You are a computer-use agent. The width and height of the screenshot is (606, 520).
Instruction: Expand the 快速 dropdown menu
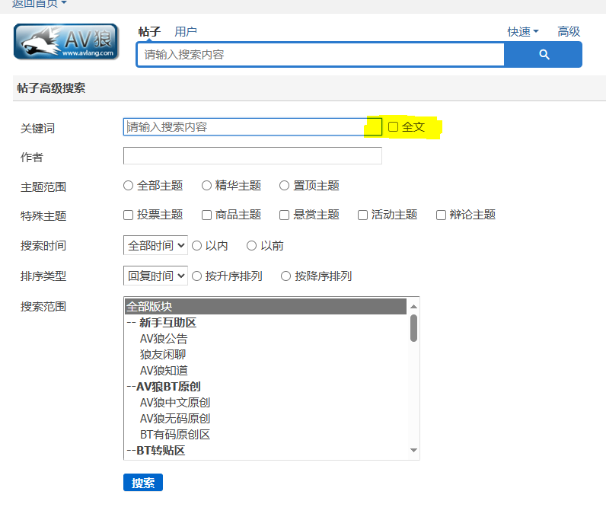click(x=523, y=32)
